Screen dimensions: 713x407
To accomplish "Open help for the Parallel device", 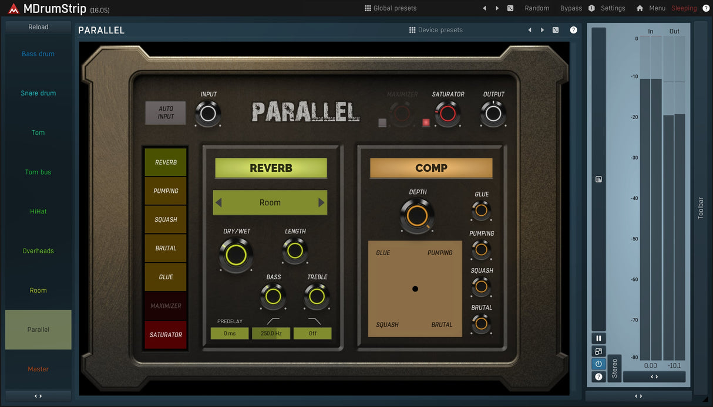I will pos(573,30).
